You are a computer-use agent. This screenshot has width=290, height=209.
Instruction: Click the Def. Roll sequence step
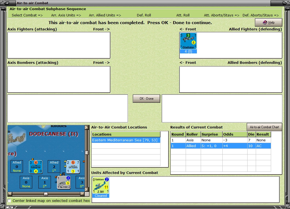point(144,15)
